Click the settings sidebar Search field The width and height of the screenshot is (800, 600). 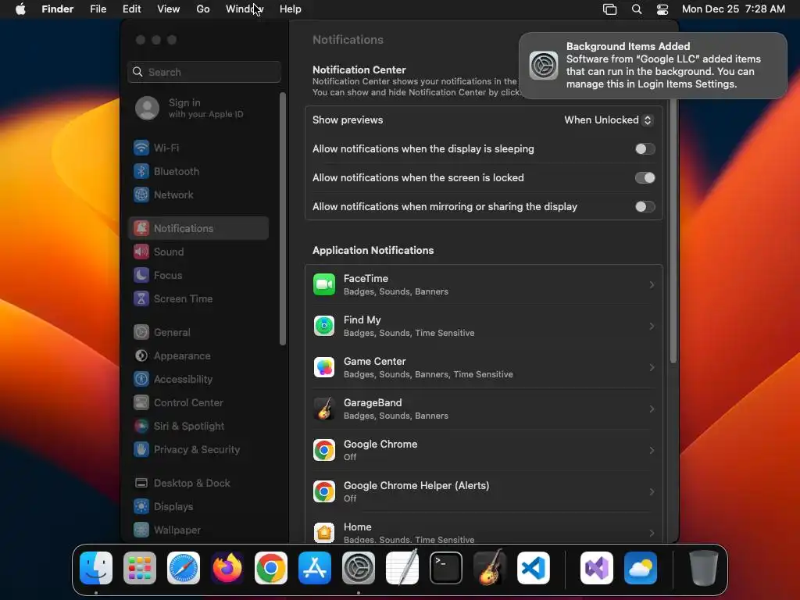pyautogui.click(x=204, y=72)
